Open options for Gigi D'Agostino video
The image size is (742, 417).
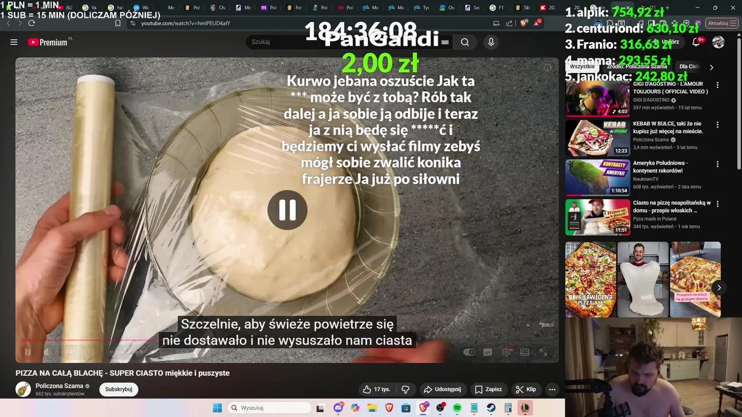tap(718, 85)
